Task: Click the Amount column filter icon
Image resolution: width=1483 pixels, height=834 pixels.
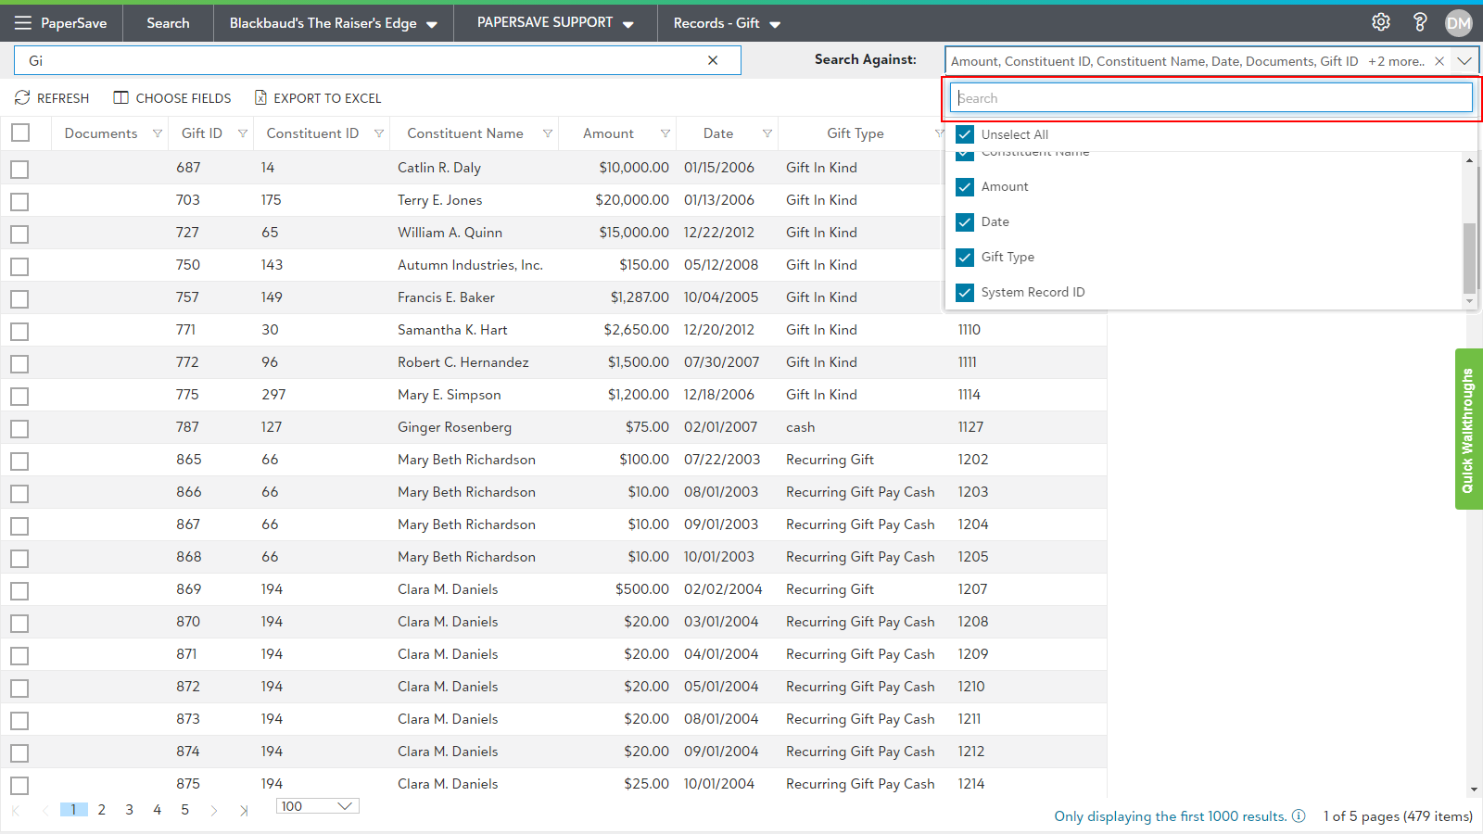Action: click(665, 133)
